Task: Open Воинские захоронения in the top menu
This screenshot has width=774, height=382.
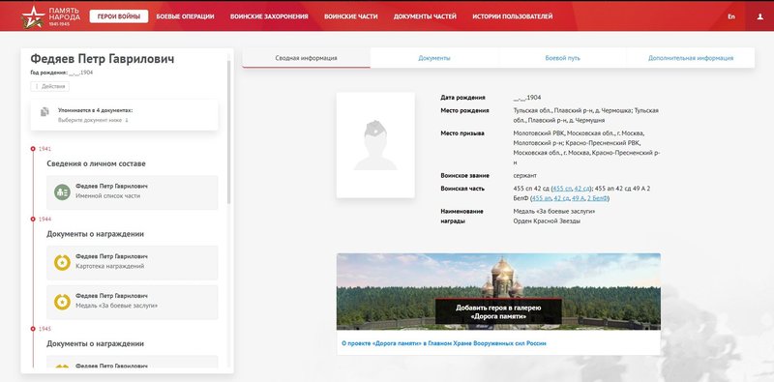Action: point(269,16)
